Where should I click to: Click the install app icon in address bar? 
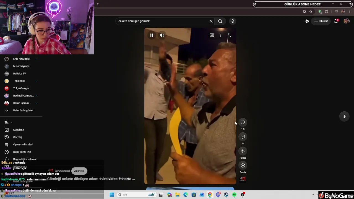point(304,12)
